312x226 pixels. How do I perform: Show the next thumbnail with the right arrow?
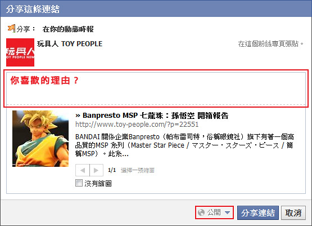[97, 170]
